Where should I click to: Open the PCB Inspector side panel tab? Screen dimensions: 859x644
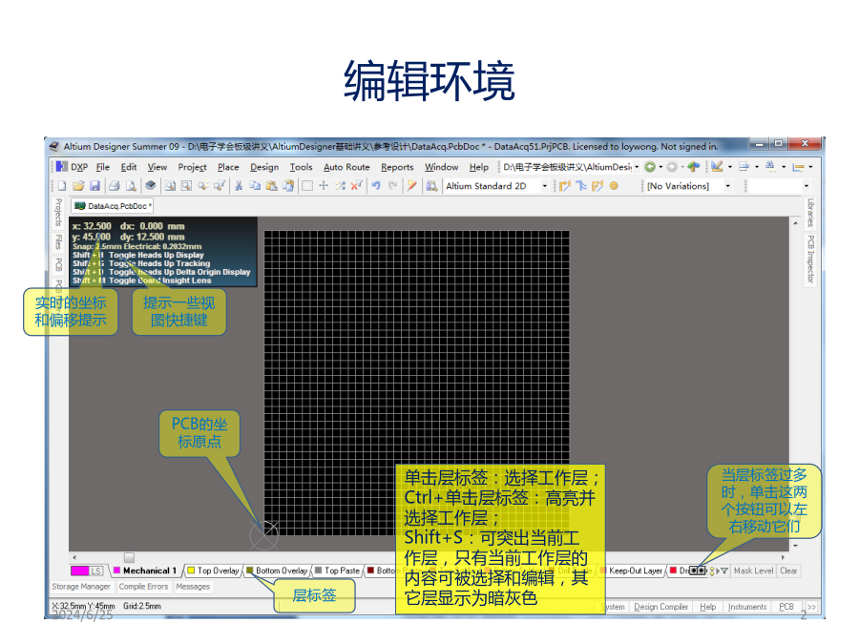(x=810, y=260)
